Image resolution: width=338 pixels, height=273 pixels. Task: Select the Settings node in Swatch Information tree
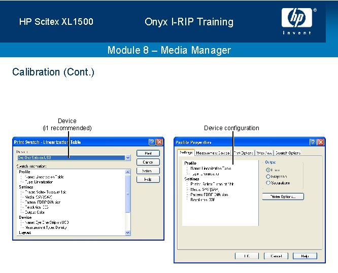26,187
